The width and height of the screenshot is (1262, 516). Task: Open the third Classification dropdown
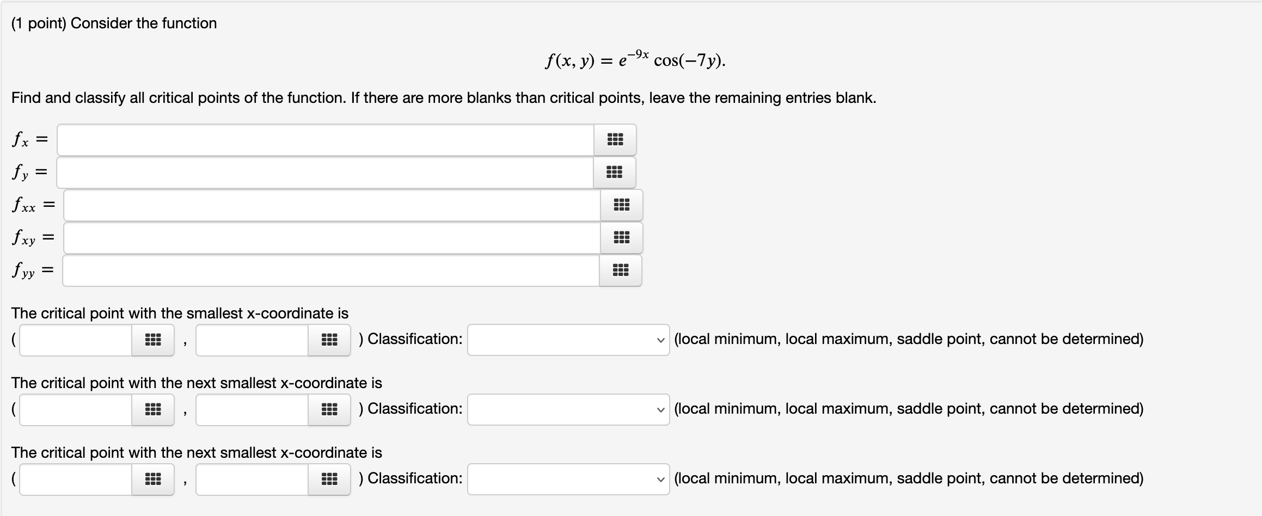click(568, 479)
